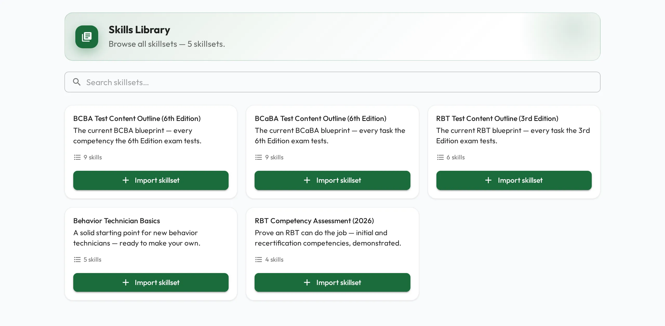Screen dimensions: 665x326
Task: Click the plus icon on RBT Test Outline import button
Action: click(x=488, y=180)
